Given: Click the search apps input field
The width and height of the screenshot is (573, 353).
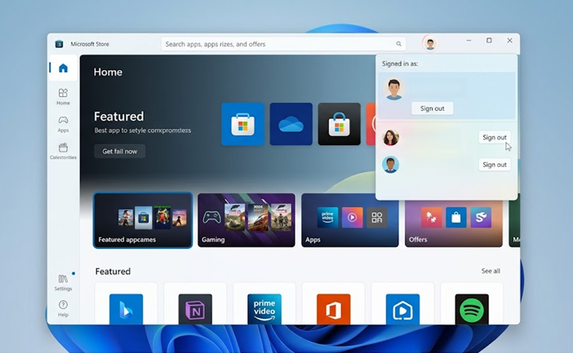Looking at the screenshot, I should click(x=283, y=44).
